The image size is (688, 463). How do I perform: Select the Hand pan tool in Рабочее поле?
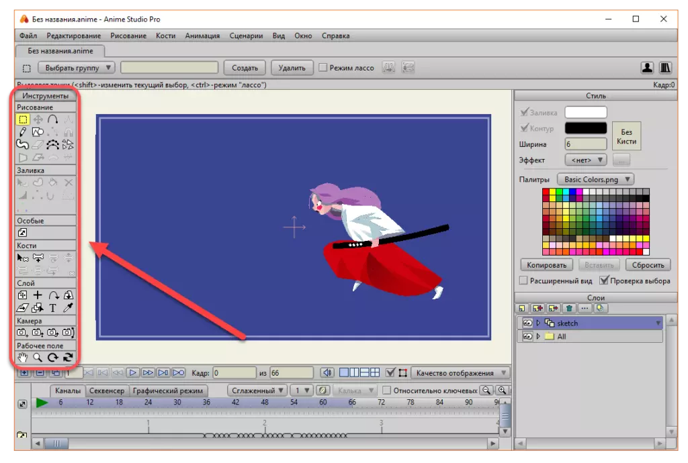tap(23, 357)
